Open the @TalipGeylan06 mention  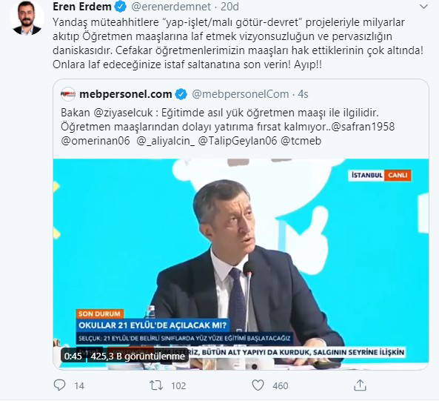pyautogui.click(x=238, y=141)
